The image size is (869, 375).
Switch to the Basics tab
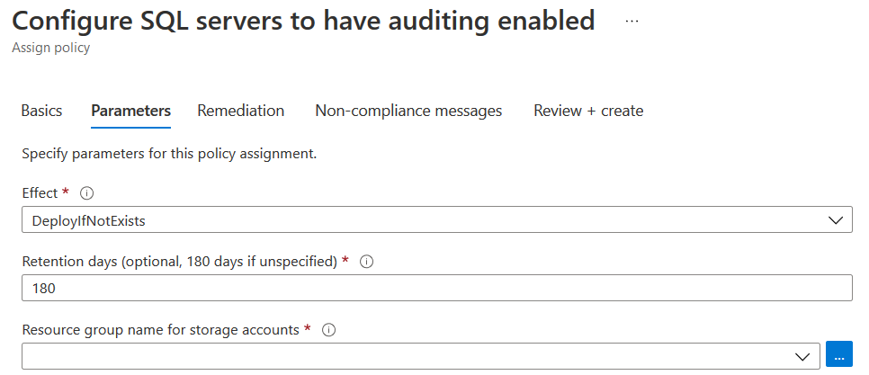41,112
